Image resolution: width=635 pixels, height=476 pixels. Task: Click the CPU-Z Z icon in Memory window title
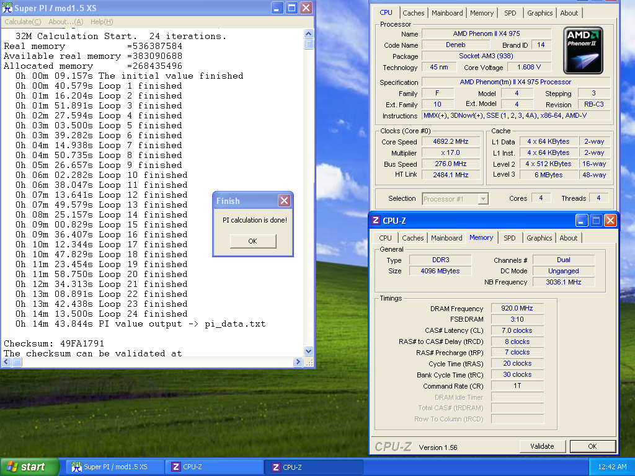[376, 220]
